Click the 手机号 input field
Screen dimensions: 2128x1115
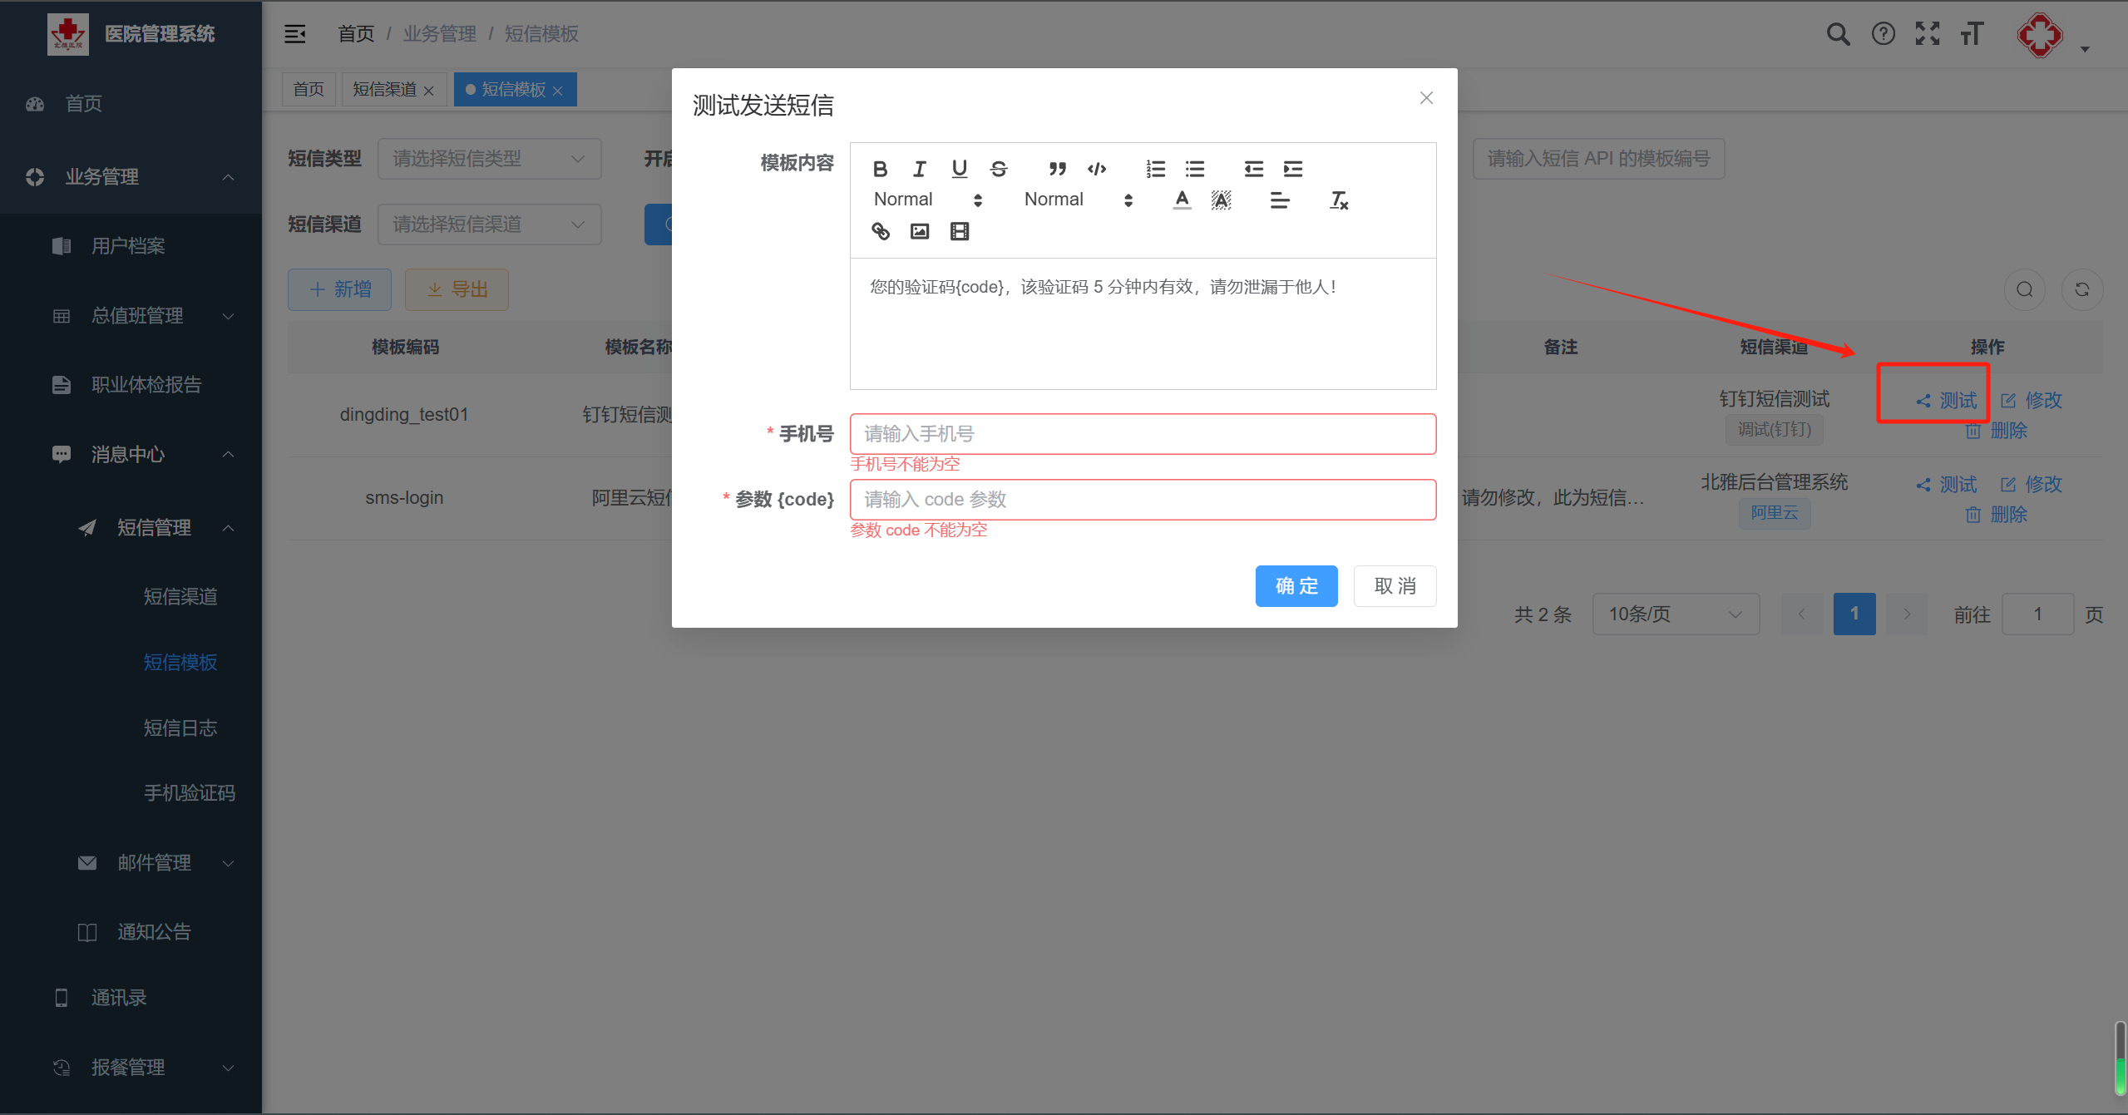[x=1142, y=434]
